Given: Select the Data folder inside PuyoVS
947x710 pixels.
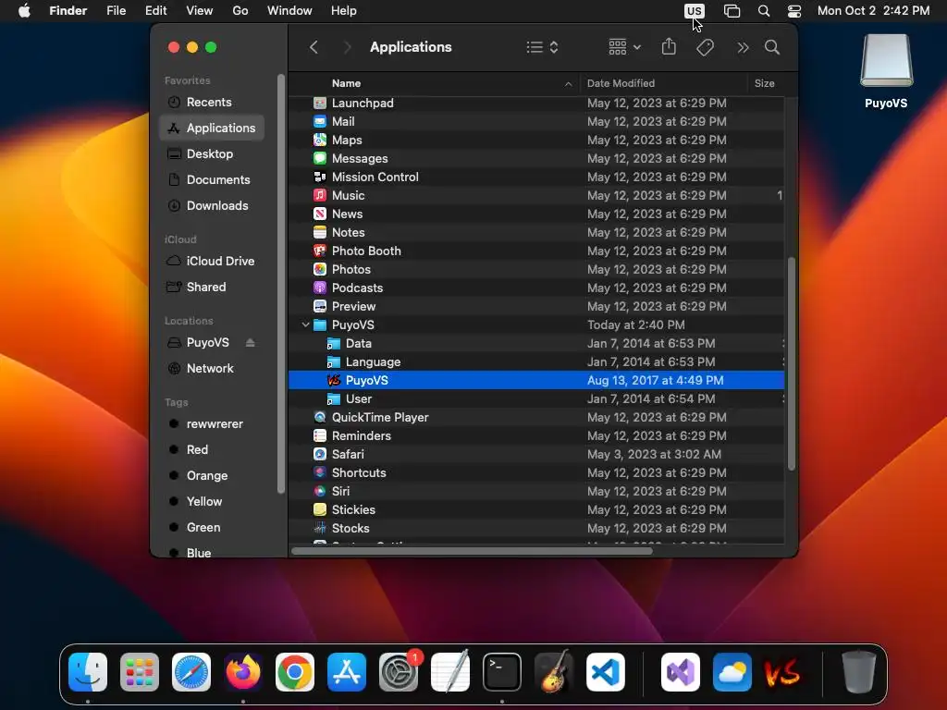Looking at the screenshot, I should [536, 344].
